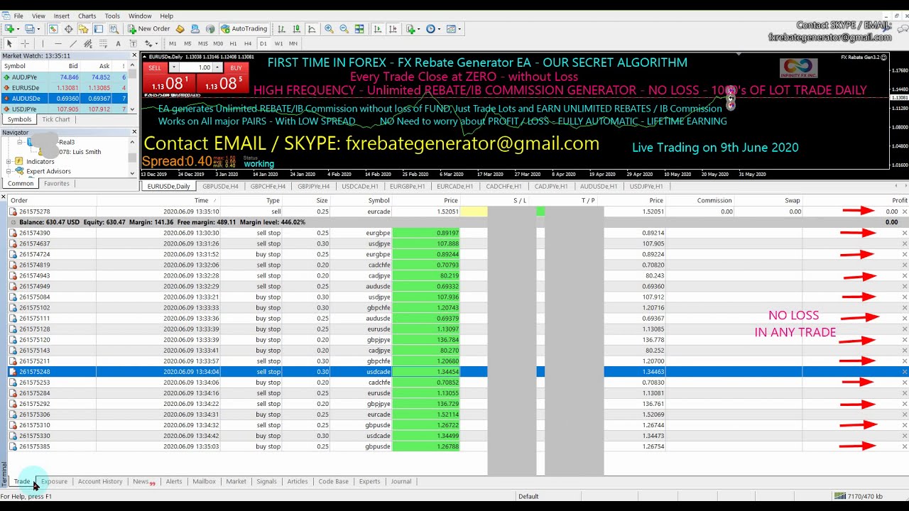
Task: Decrease volume with one-click panel down arrow
Action: 173,67
